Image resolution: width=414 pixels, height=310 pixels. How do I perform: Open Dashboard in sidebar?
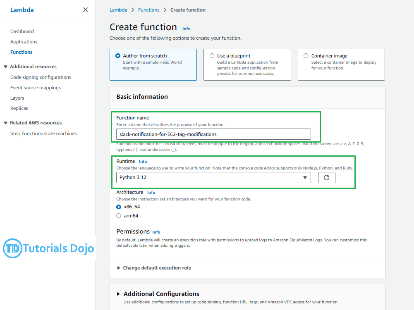point(22,31)
